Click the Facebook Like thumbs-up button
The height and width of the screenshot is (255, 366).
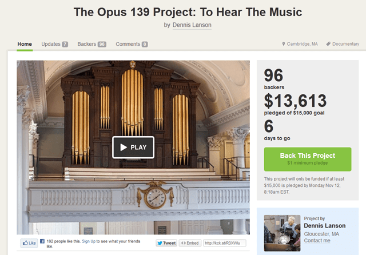29,243
